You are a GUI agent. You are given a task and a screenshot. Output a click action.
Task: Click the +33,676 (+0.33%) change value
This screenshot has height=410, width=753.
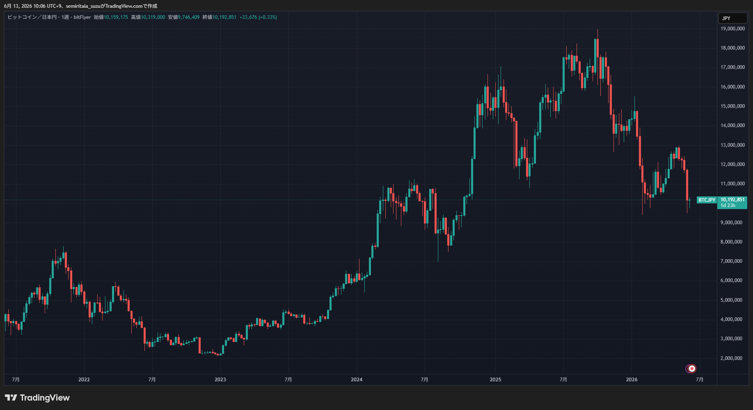pos(258,17)
